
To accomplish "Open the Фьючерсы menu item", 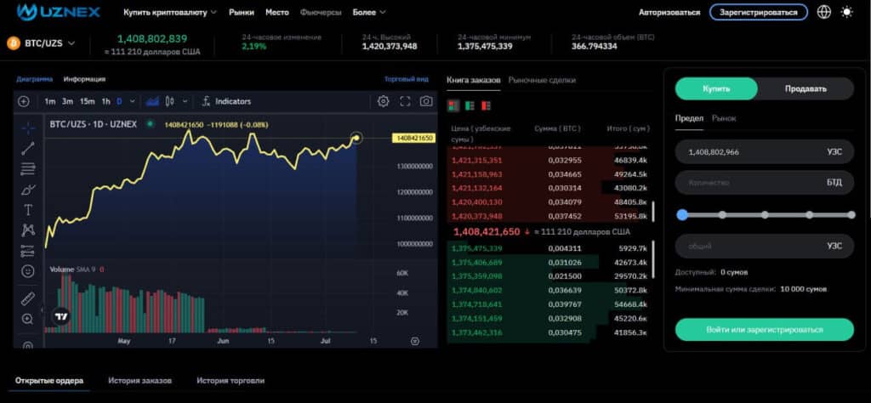I will click(321, 12).
